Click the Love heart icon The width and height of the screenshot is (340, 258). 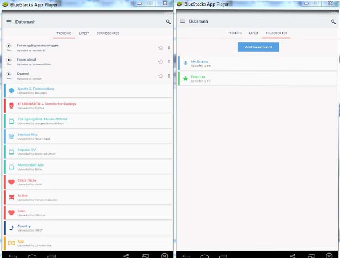click(x=12, y=213)
